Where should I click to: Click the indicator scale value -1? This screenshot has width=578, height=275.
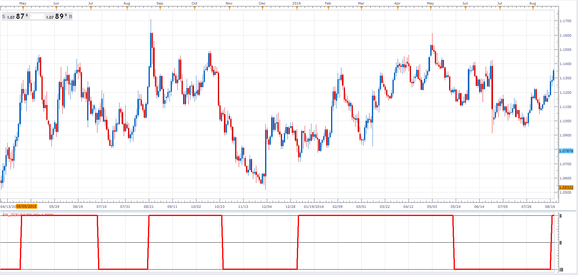coord(561,270)
